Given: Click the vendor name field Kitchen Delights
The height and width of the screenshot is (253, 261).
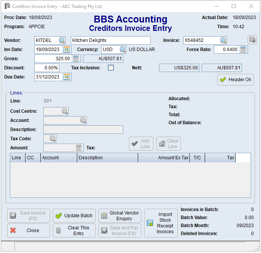Looking at the screenshot, I should click(x=110, y=40).
